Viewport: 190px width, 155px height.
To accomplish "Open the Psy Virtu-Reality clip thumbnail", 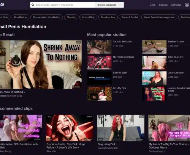I will [70, 128].
